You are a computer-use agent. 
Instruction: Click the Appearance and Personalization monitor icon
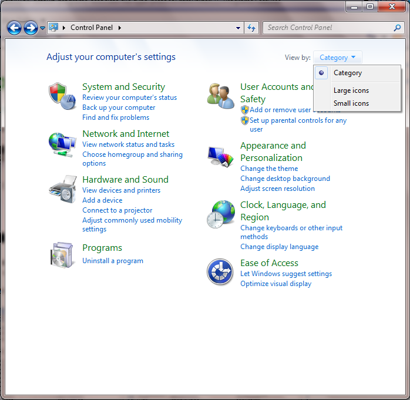click(x=220, y=156)
